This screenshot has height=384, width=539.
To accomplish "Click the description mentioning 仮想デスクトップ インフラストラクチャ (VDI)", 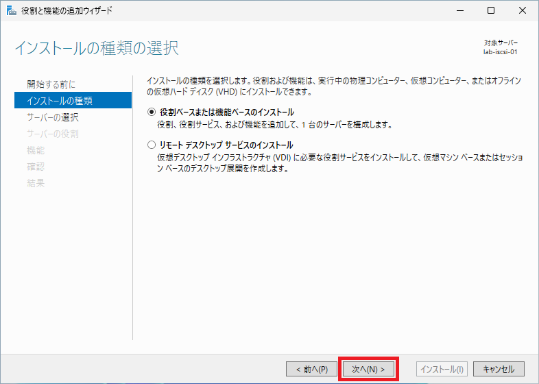I will coord(340,163).
